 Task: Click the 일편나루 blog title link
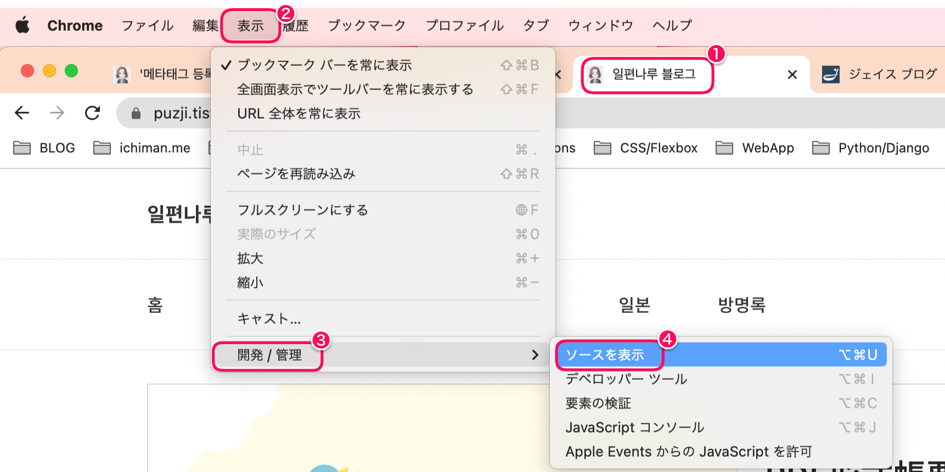click(x=179, y=214)
